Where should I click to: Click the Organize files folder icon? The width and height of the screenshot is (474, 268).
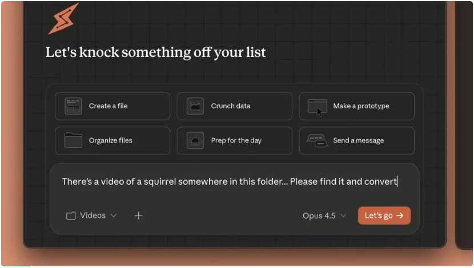point(73,140)
